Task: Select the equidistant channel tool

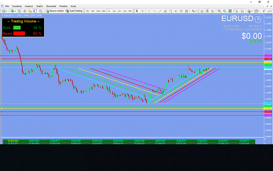Action: point(165,11)
